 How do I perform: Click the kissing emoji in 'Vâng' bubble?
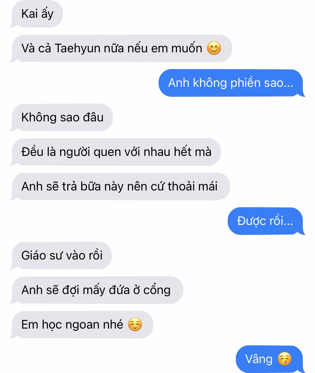click(284, 359)
